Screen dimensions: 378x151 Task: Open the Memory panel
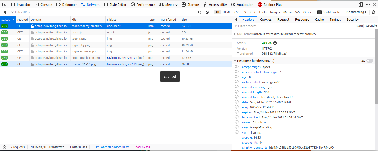click(169, 5)
